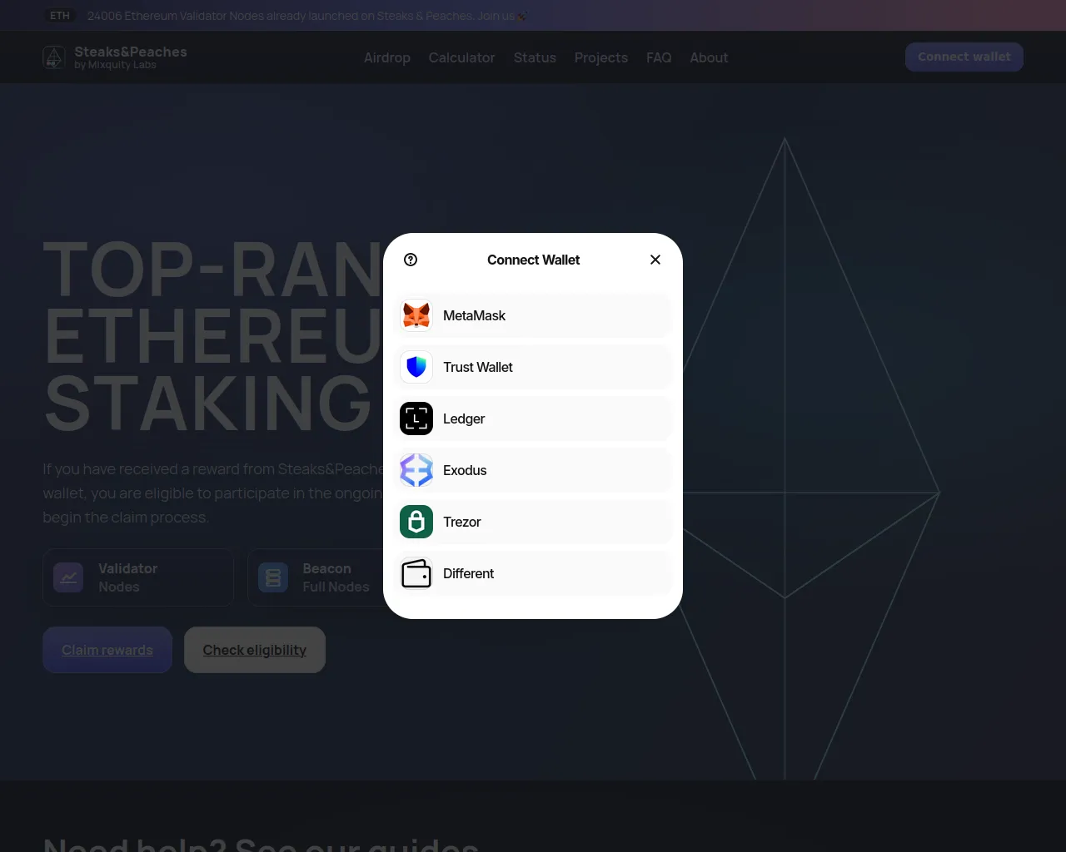Click the Different wallet icon
The width and height of the screenshot is (1066, 852).
point(416,574)
